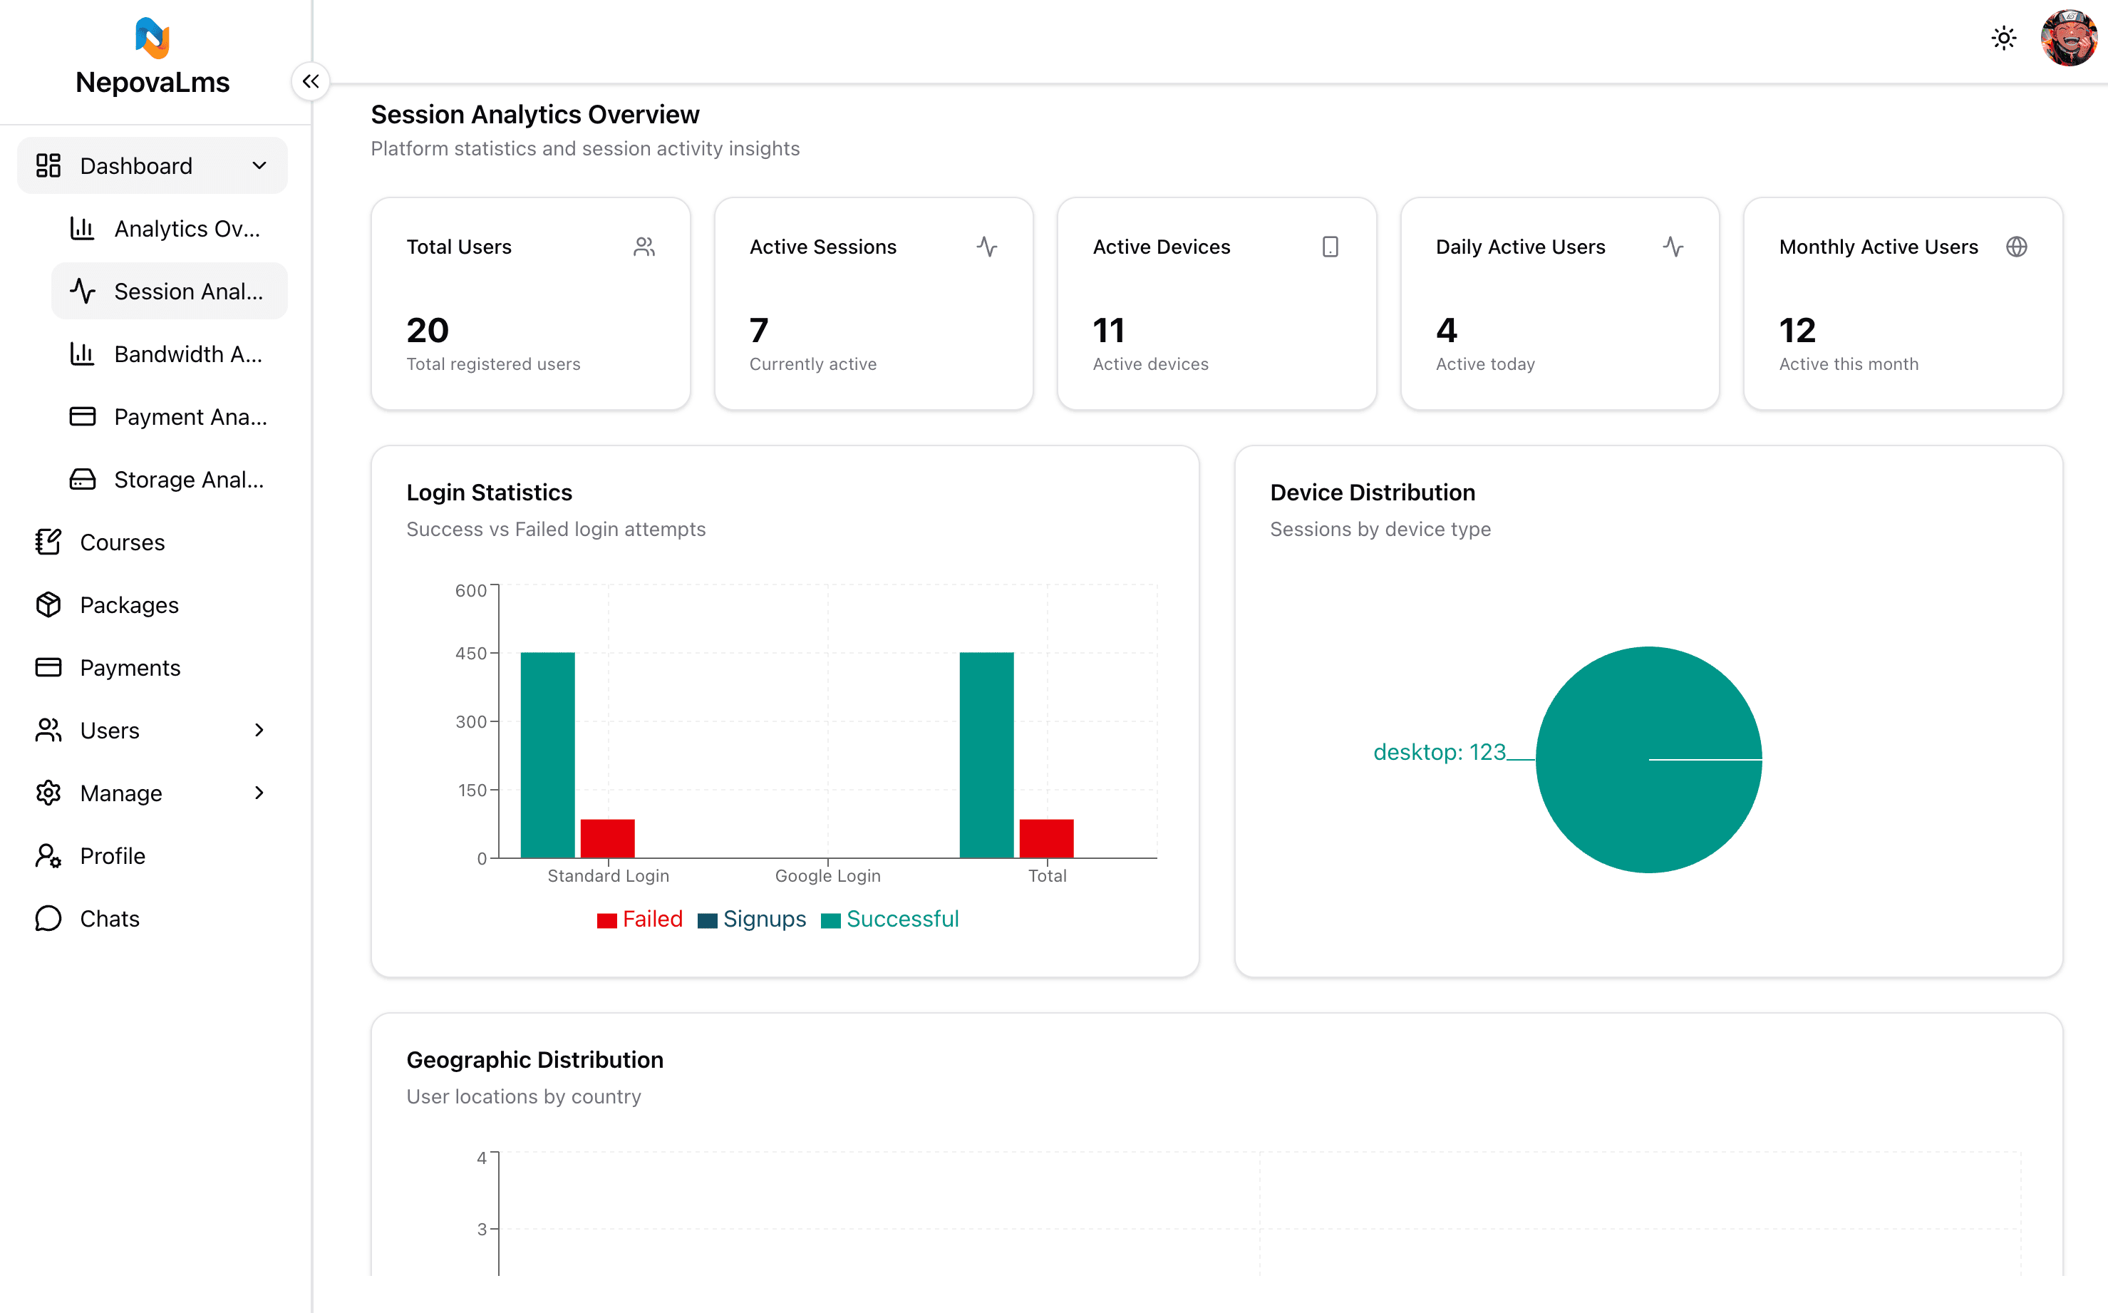Click the Geographic Distribution heading

click(534, 1059)
